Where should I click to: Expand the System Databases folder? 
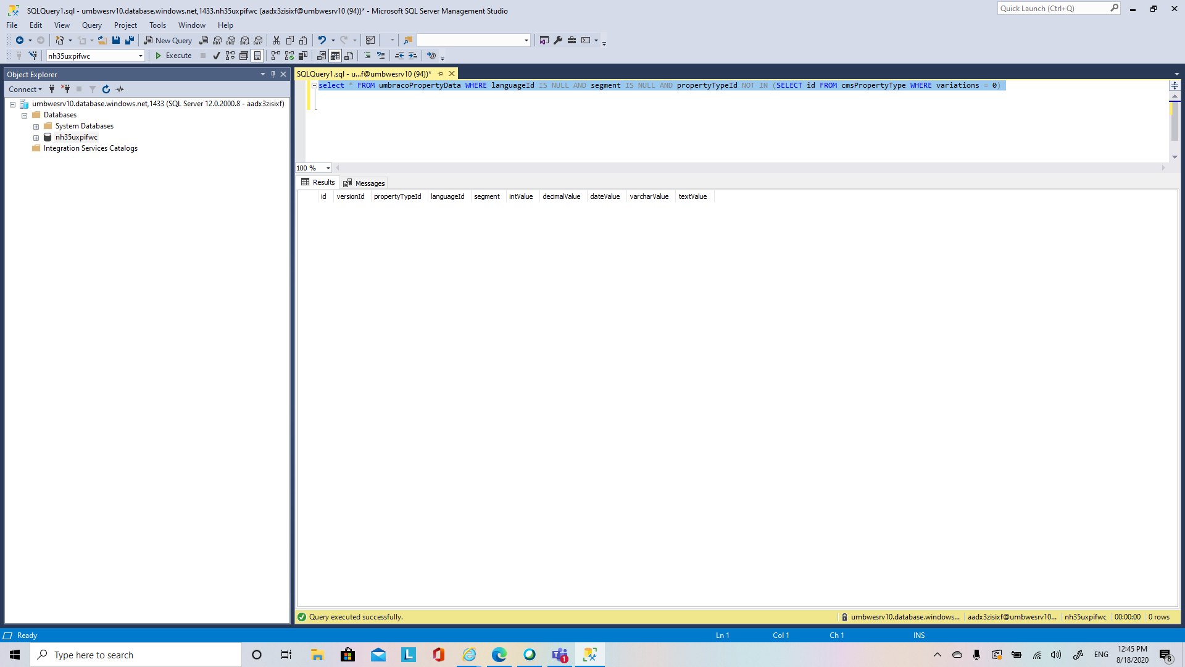pyautogui.click(x=36, y=126)
